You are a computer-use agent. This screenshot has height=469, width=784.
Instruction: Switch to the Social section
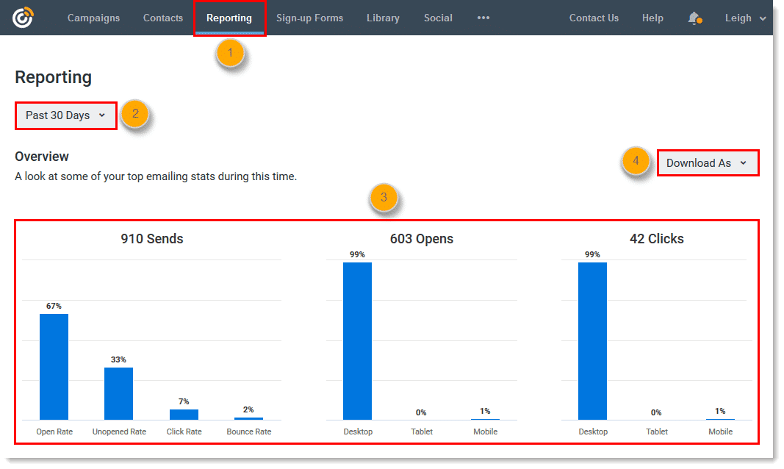point(438,18)
